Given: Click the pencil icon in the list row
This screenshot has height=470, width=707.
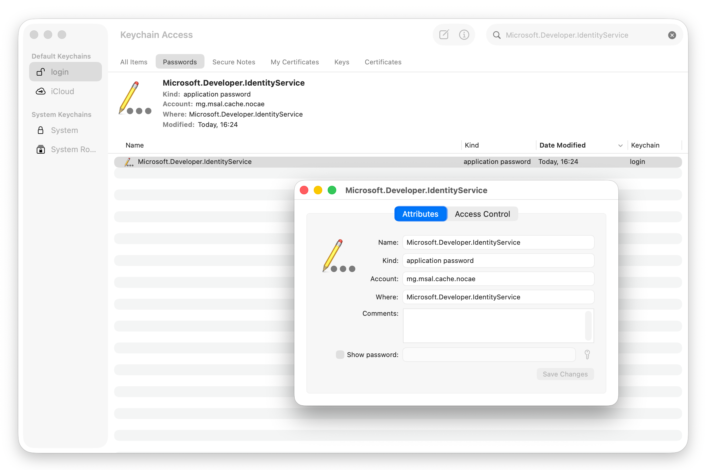Looking at the screenshot, I should tap(129, 162).
